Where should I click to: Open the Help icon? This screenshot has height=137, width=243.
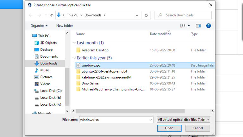coord(209,26)
